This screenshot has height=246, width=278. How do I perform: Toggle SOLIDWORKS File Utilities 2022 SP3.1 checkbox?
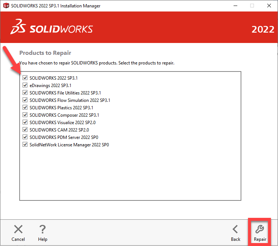point(25,93)
